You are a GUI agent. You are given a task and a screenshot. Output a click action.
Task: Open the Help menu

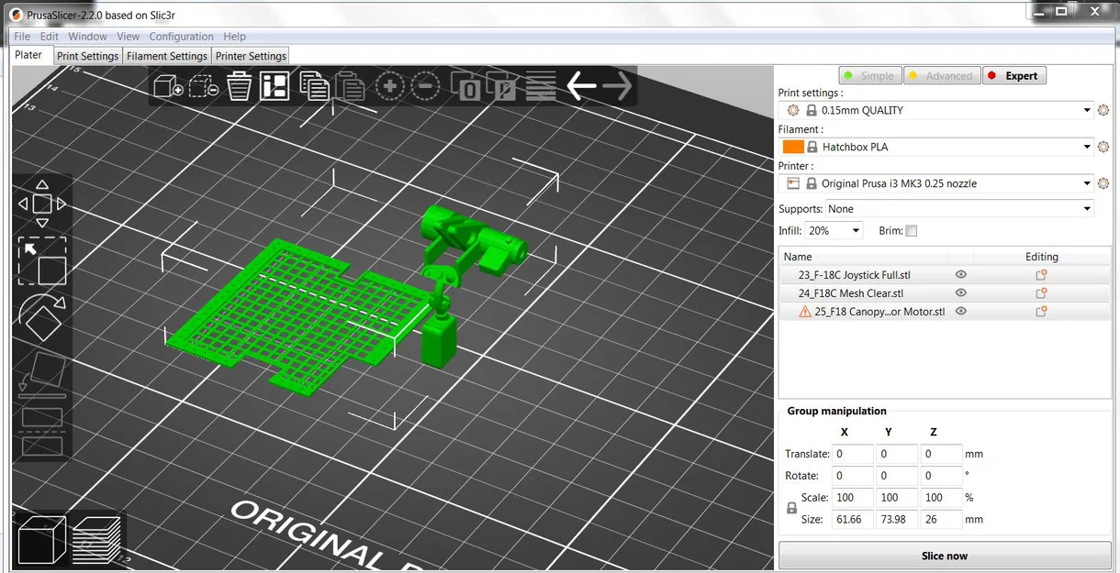pyautogui.click(x=235, y=37)
